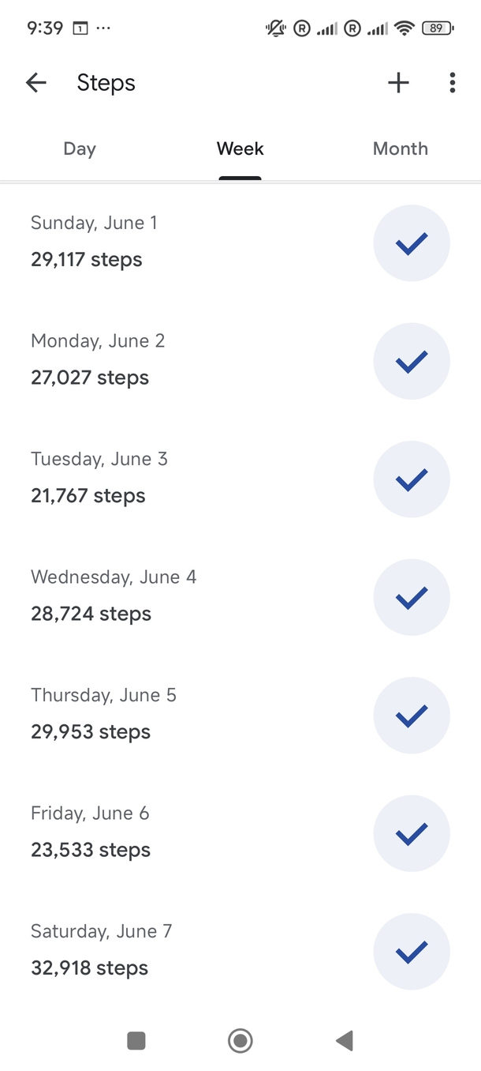Switch to the Day tab

tap(80, 149)
